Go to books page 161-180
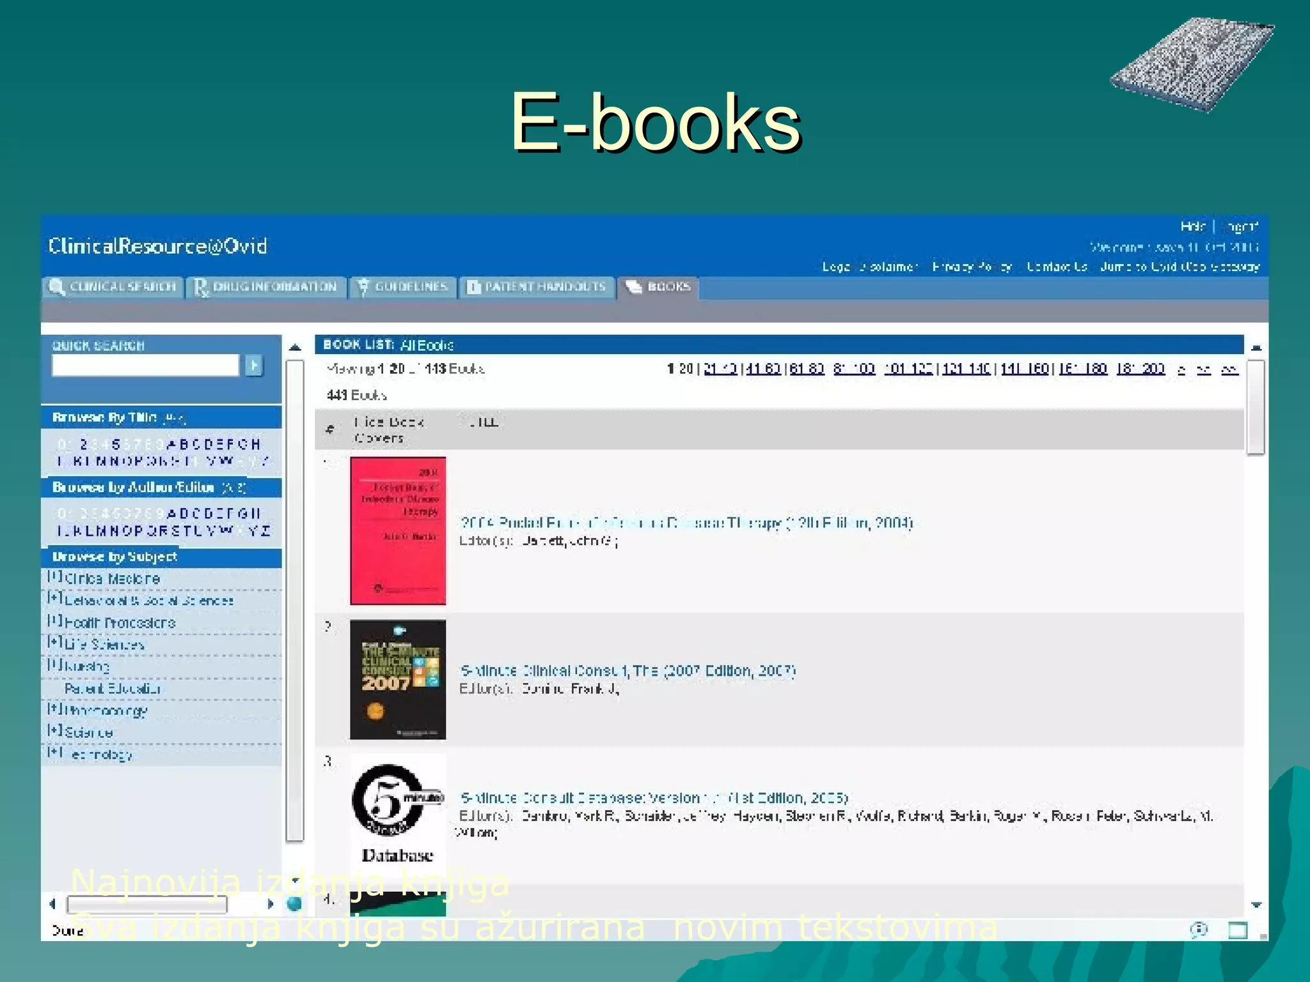Viewport: 1310px width, 982px height. pos(1083,369)
